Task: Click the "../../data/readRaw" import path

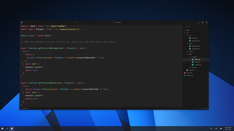Action: (x=55, y=26)
